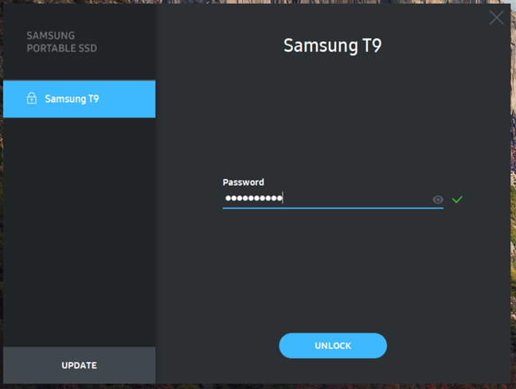Show the password with the eye icon
This screenshot has height=389, width=516.
(438, 200)
